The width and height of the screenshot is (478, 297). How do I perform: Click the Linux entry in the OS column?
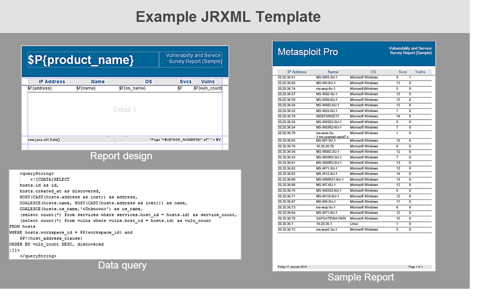[354, 224]
